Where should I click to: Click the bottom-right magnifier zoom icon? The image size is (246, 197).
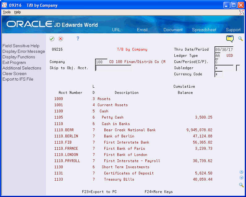[x=241, y=185]
